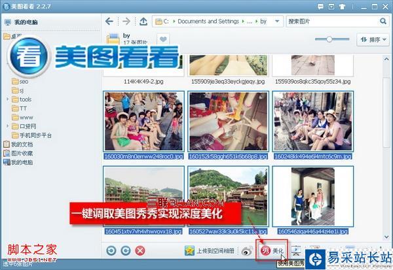Open the skin shirt icon in title bar
This screenshot has height=270, width=393.
click(x=342, y=7)
